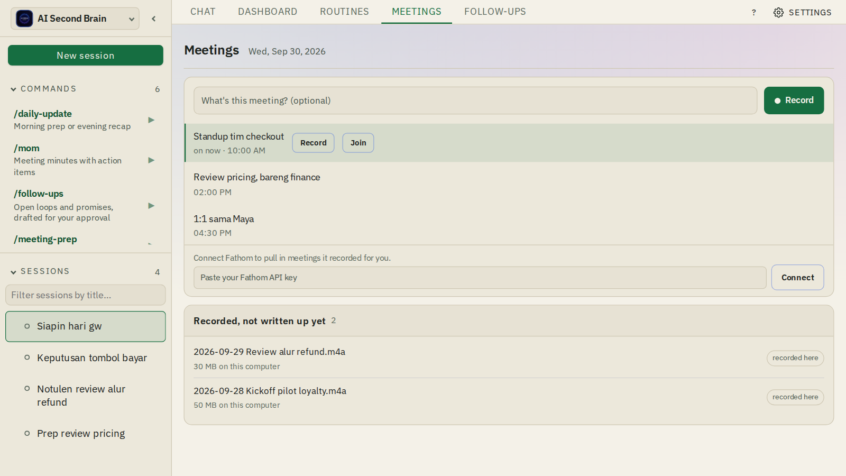Click 'recorded here' badge for Review alur refund
The width and height of the screenshot is (846, 476).
click(x=795, y=358)
